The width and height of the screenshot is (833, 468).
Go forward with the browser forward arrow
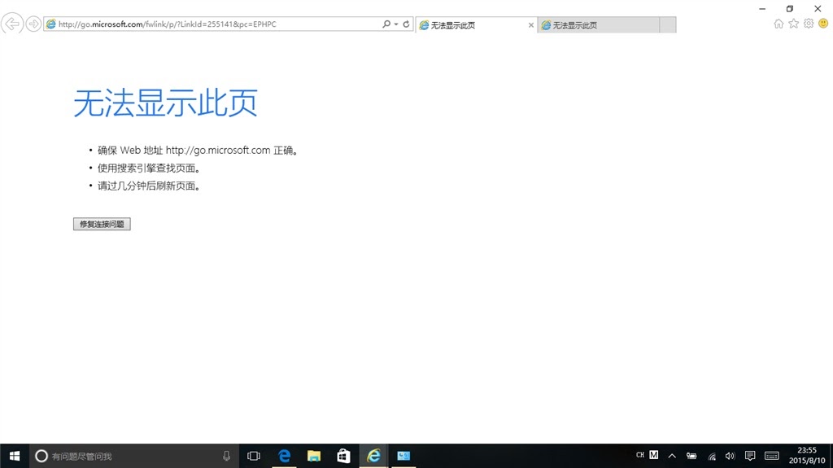tap(33, 24)
